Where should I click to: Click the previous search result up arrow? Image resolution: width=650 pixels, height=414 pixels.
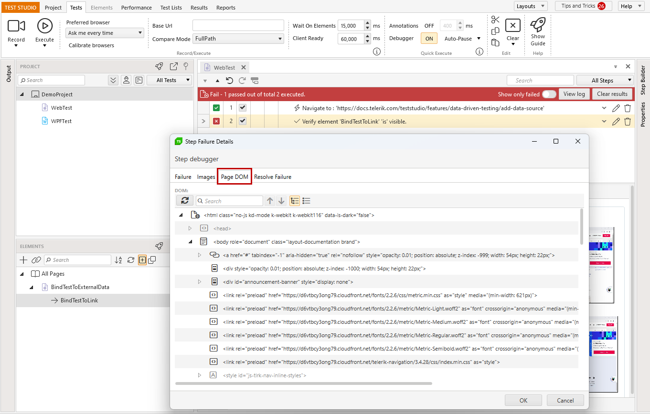click(270, 201)
